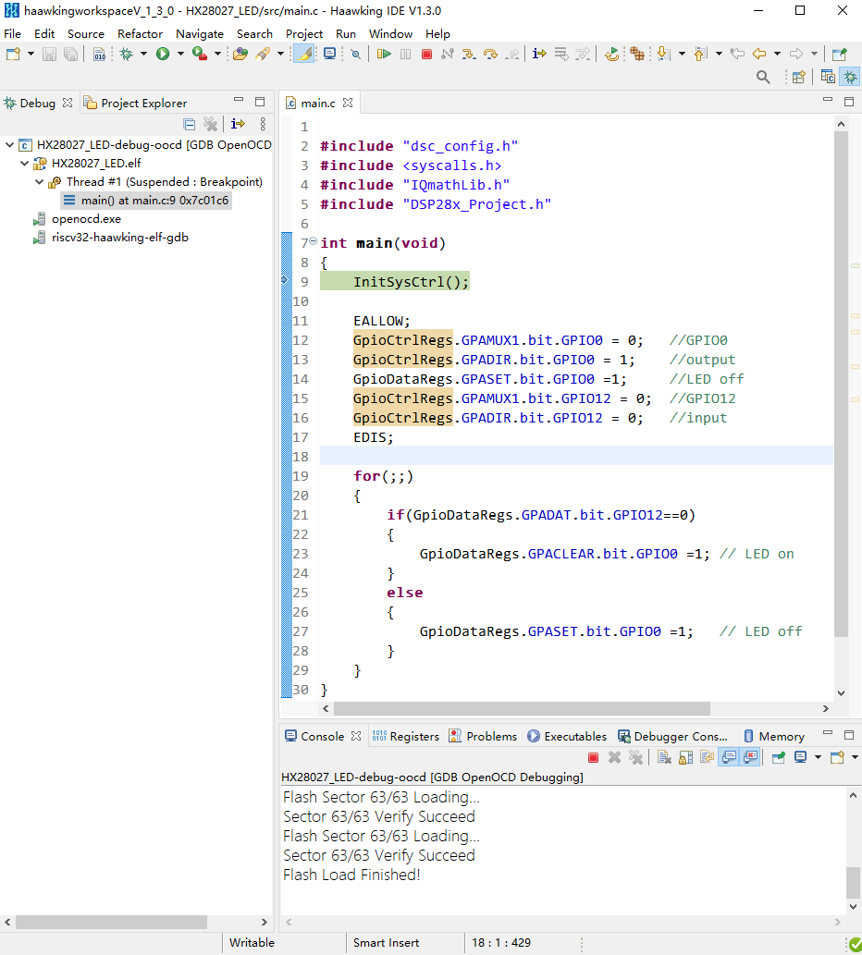This screenshot has height=955, width=862.
Task: Resume execution with the Resume icon
Action: coord(384,55)
